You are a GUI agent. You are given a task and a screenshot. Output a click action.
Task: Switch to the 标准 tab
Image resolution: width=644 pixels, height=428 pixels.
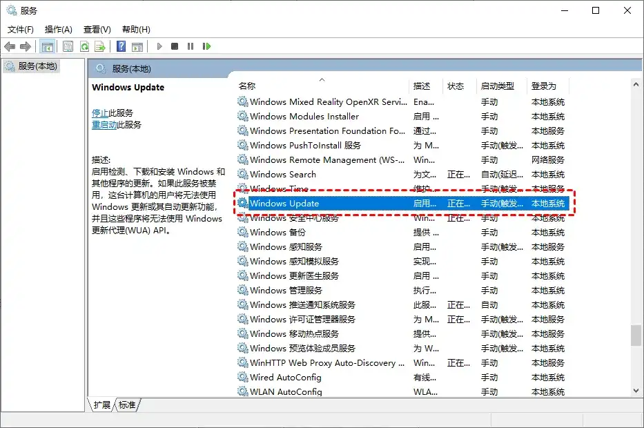pyautogui.click(x=126, y=405)
